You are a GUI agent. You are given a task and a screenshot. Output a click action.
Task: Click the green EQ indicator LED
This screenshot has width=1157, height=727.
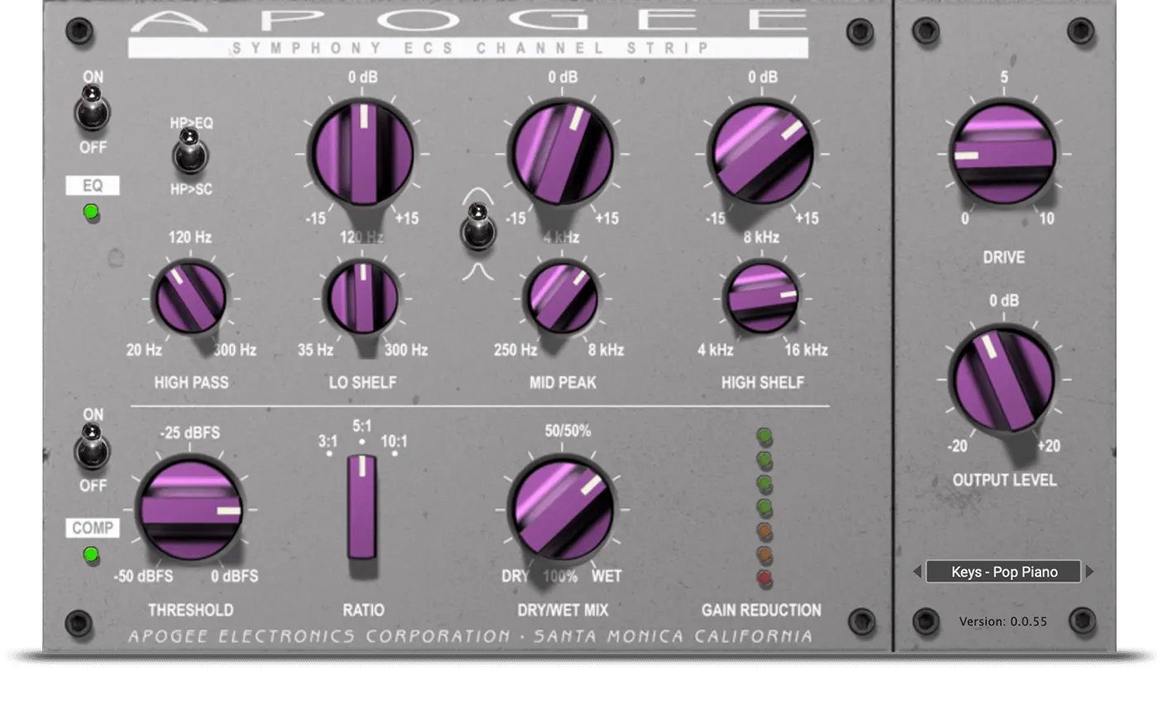[x=92, y=212]
